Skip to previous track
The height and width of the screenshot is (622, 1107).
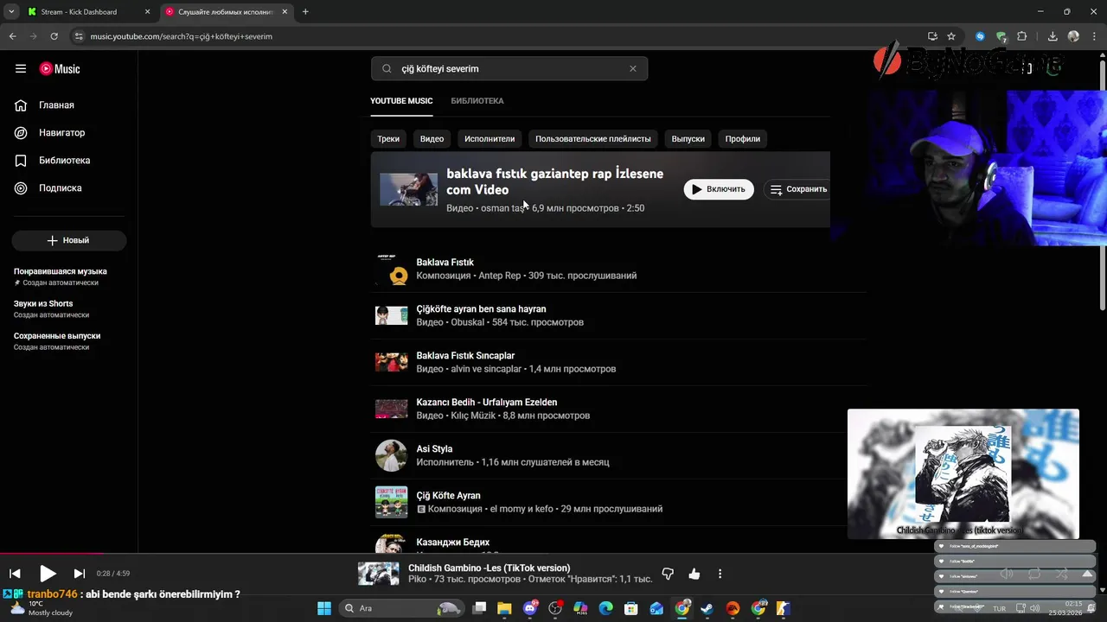[x=15, y=574]
